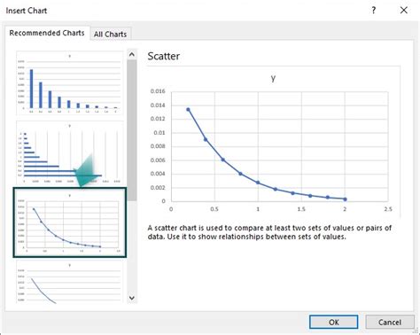Click the scatter chart description text
Image resolution: width=420 pixels, height=335 pixels.
pyautogui.click(x=269, y=232)
